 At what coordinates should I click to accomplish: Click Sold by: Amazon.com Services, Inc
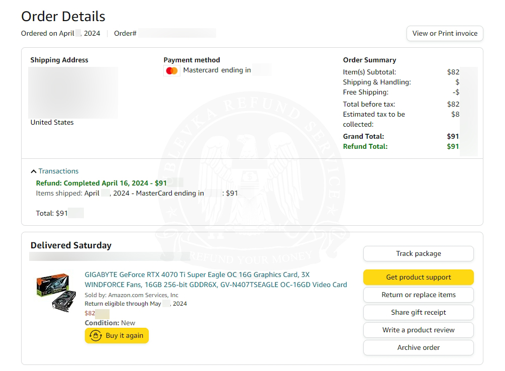(x=132, y=295)
